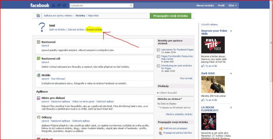This screenshot has width=273, height=140.
Task: Open Aplikace pro správu reklamy
Action: 58,16
